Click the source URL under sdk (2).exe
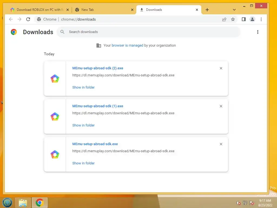277x208 pixels. [123, 75]
